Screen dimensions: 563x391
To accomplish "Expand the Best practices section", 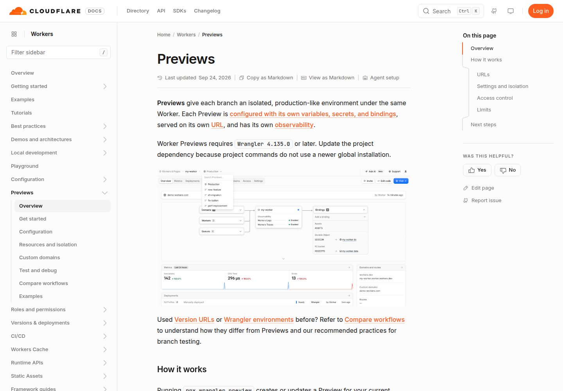I will coord(105,126).
